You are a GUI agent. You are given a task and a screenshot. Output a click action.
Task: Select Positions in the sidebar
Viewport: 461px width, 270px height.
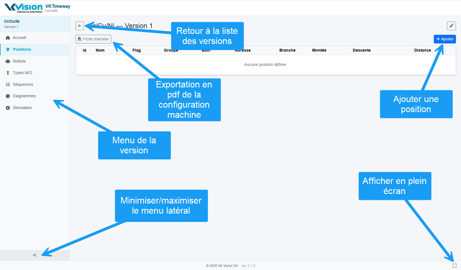tap(22, 50)
